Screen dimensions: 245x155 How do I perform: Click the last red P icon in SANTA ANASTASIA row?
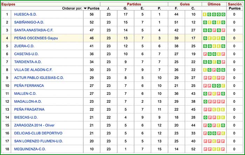223,30
